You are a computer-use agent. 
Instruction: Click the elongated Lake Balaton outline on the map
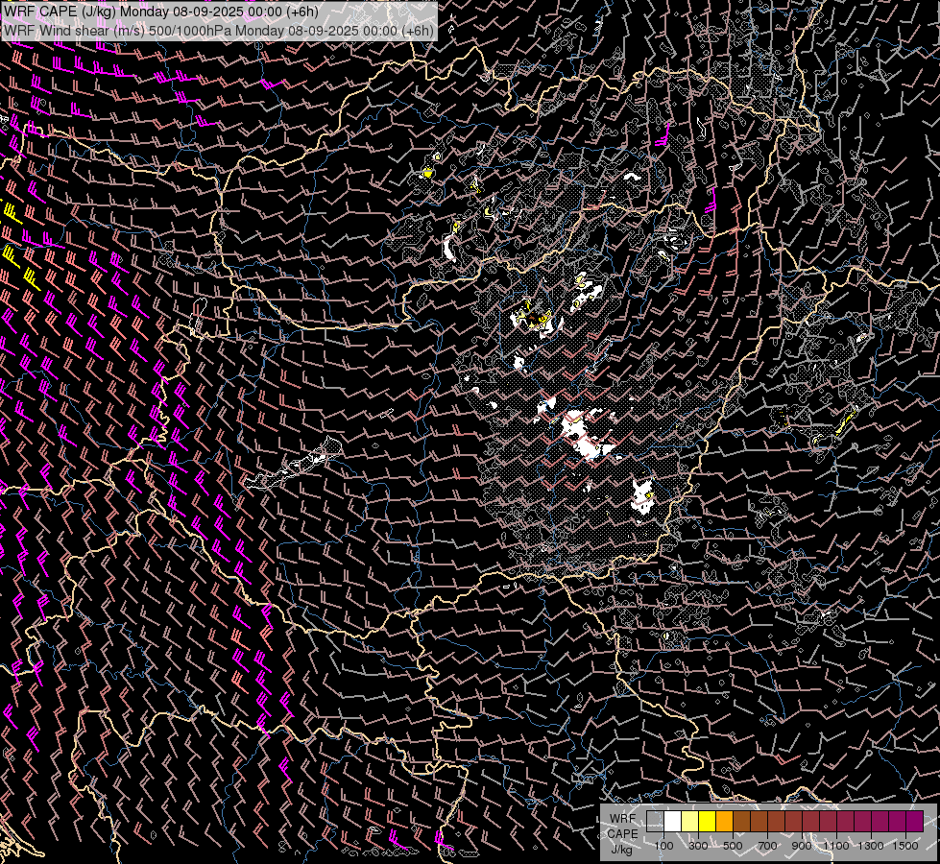coord(294,464)
